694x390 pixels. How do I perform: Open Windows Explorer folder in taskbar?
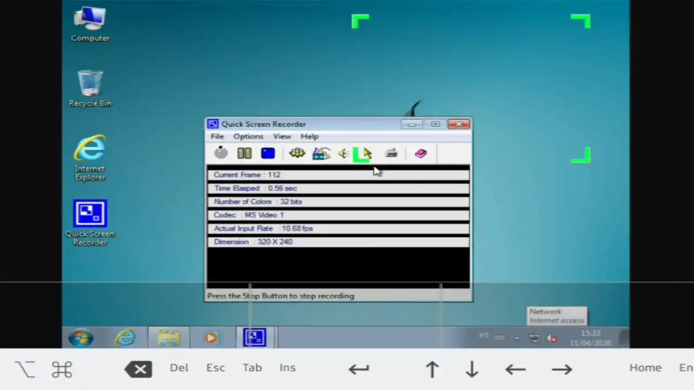coord(169,338)
